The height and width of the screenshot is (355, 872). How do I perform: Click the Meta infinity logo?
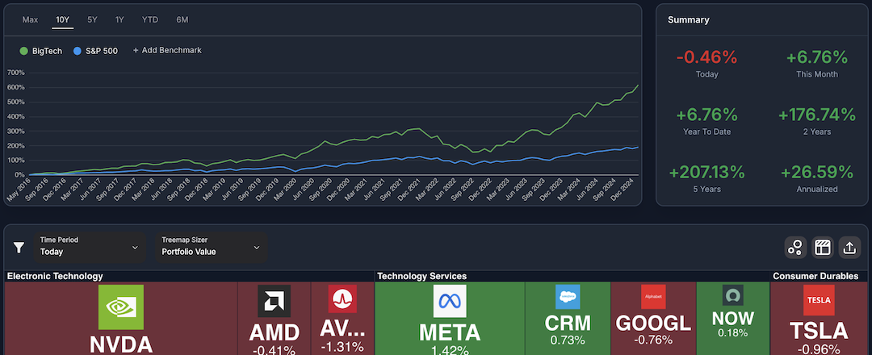(x=450, y=301)
